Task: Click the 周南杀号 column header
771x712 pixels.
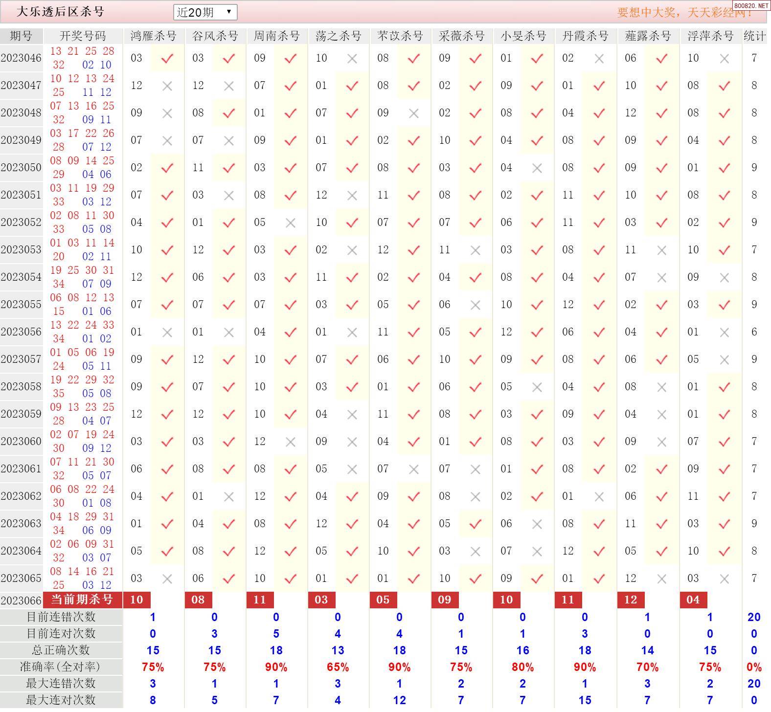Action: (277, 36)
